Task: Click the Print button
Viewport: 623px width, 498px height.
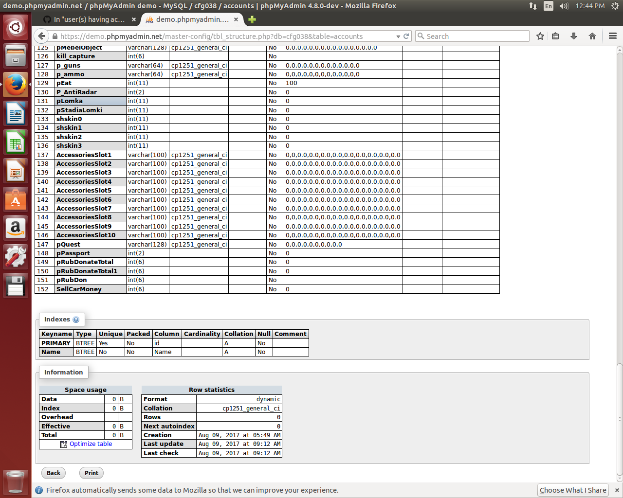Action: pyautogui.click(x=92, y=473)
